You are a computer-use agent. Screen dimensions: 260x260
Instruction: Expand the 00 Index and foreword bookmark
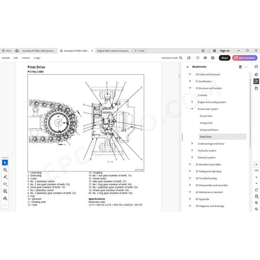click(x=190, y=74)
